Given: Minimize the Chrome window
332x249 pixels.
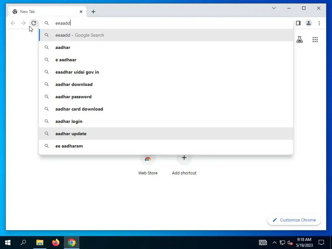Looking at the screenshot, I should click(x=289, y=8).
